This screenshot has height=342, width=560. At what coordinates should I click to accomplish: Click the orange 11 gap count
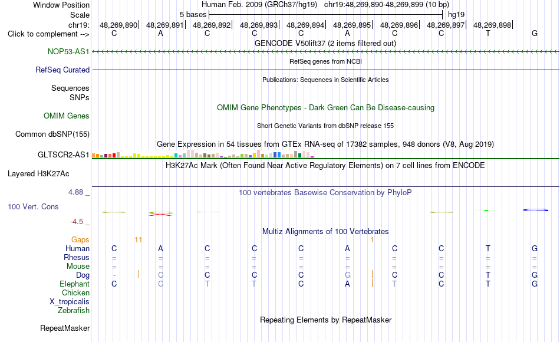pyautogui.click(x=139, y=240)
